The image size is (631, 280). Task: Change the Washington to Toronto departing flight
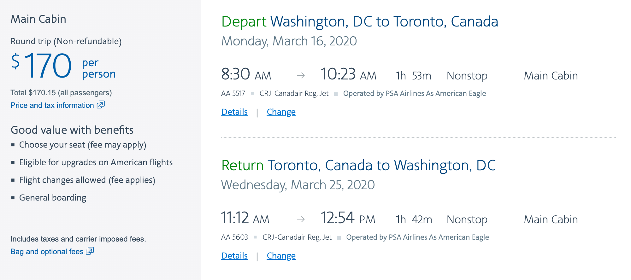point(281,112)
